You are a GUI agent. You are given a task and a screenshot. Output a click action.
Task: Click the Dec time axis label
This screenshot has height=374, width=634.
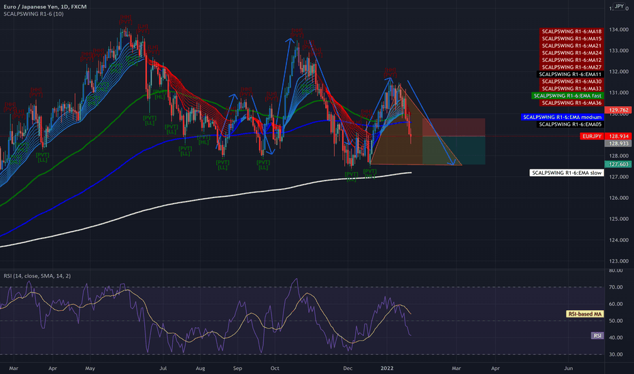click(x=348, y=369)
